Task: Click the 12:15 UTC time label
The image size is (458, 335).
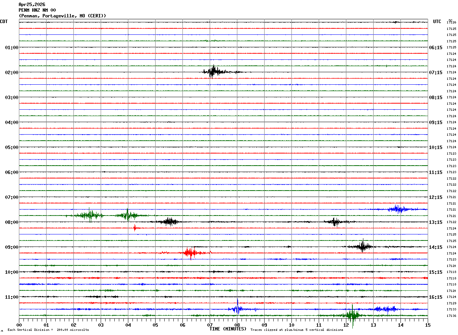Action: (x=436, y=197)
